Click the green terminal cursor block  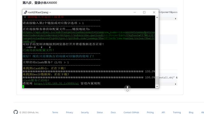pyautogui.click(x=23, y=86)
